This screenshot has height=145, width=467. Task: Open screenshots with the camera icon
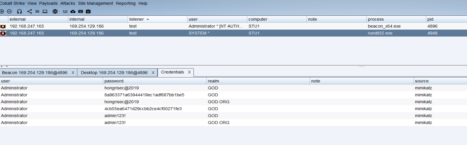pyautogui.click(x=88, y=11)
